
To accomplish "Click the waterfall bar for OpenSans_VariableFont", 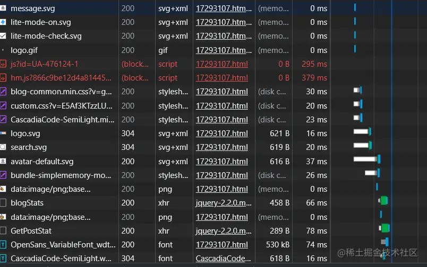I will pyautogui.click(x=385, y=242).
